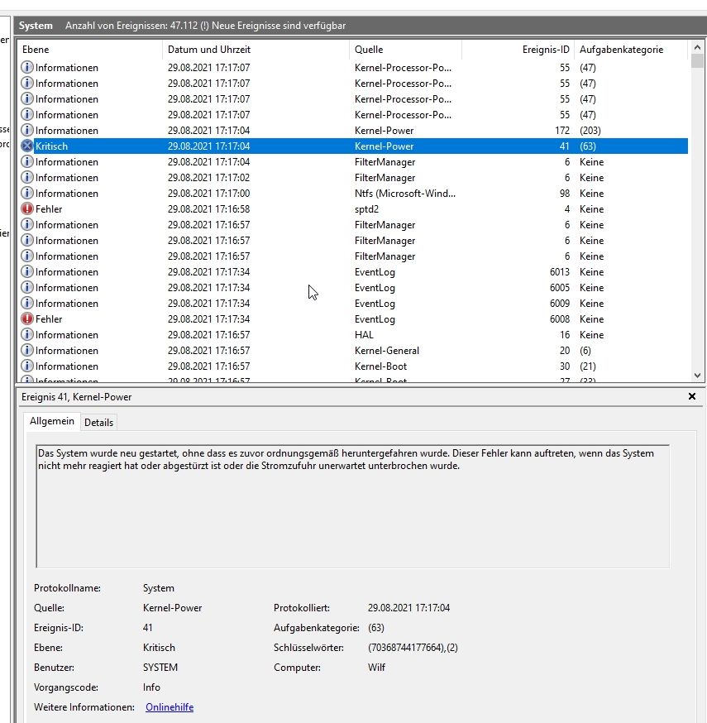The image size is (707, 723).
Task: Click the red error icon on the EventLog 6008 row
Action: tap(27, 318)
